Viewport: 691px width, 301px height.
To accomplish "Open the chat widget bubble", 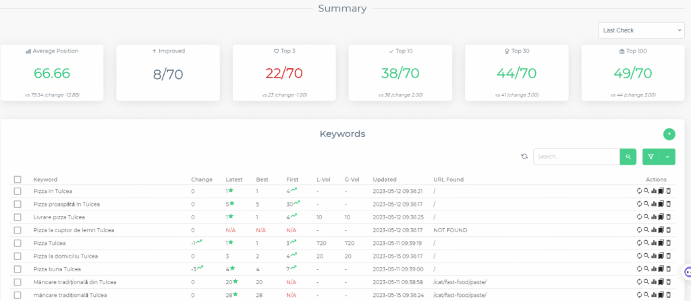I will (688, 273).
